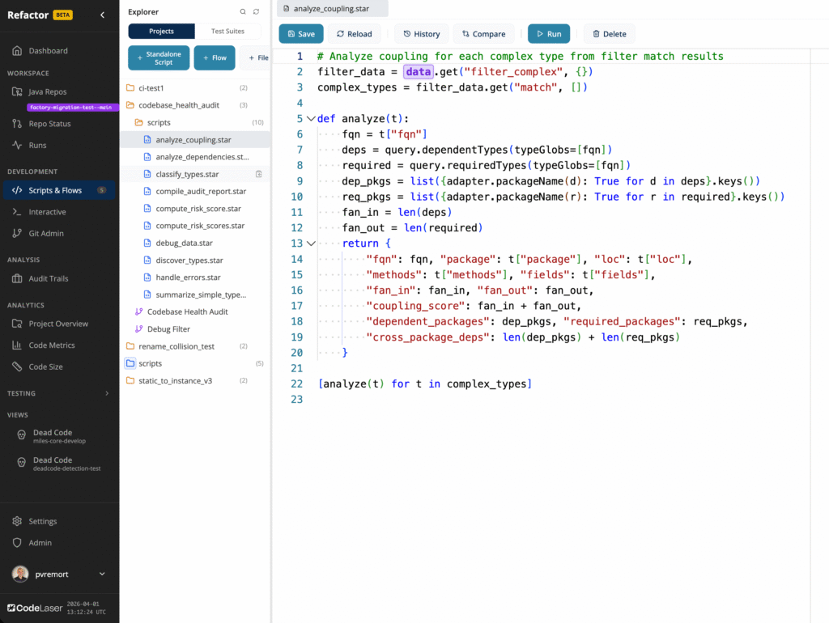The height and width of the screenshot is (623, 829).
Task: Fold the def analyze function block
Action: click(311, 119)
